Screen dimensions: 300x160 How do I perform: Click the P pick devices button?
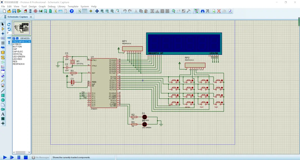pos(14,38)
